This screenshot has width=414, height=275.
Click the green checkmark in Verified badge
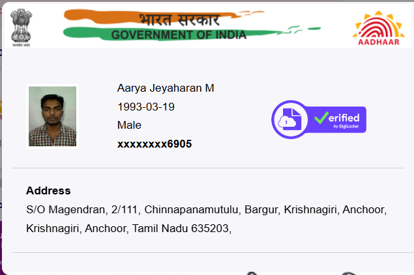pyautogui.click(x=321, y=118)
